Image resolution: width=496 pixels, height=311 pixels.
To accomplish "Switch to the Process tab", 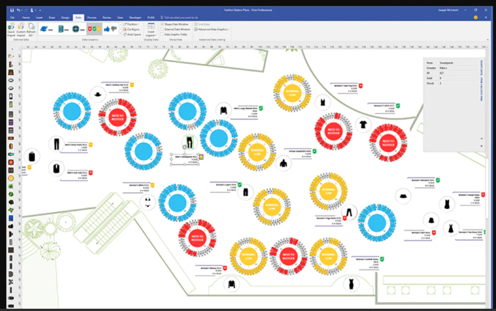I will (x=91, y=18).
